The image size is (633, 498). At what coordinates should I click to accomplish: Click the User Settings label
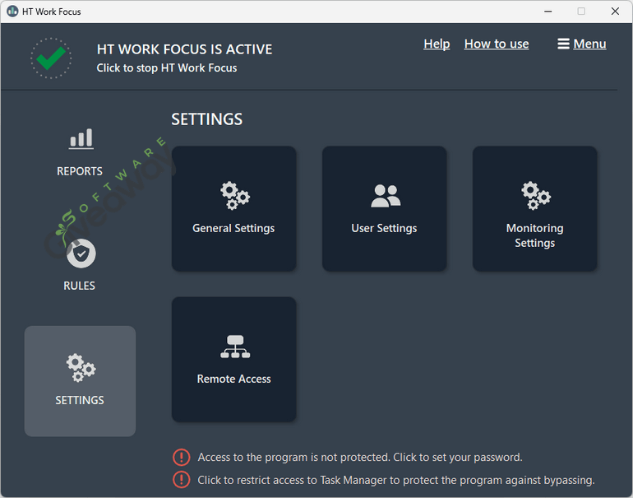(384, 228)
